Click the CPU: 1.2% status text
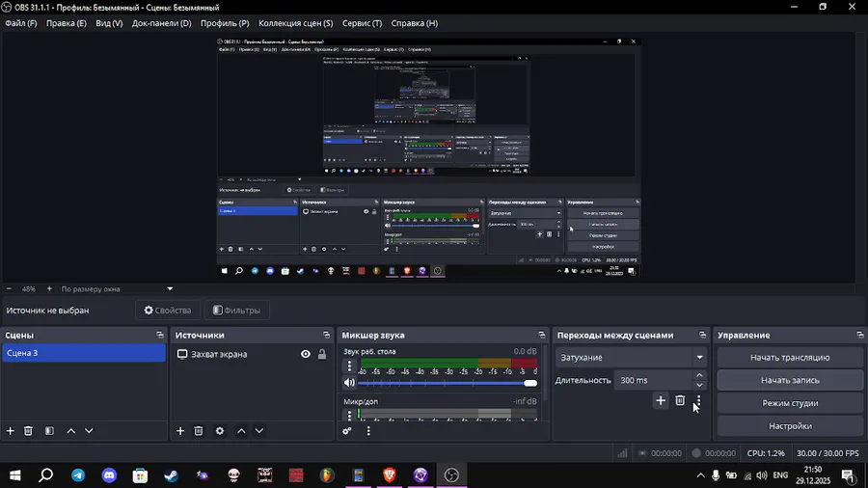The image size is (868, 488). point(766,453)
